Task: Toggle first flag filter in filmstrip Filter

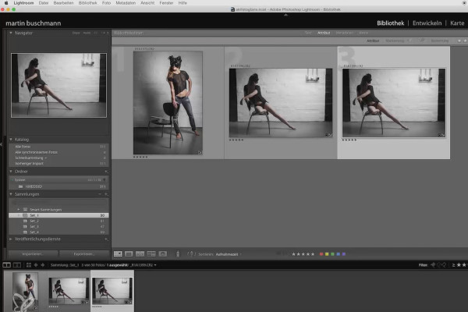Action: (433, 265)
